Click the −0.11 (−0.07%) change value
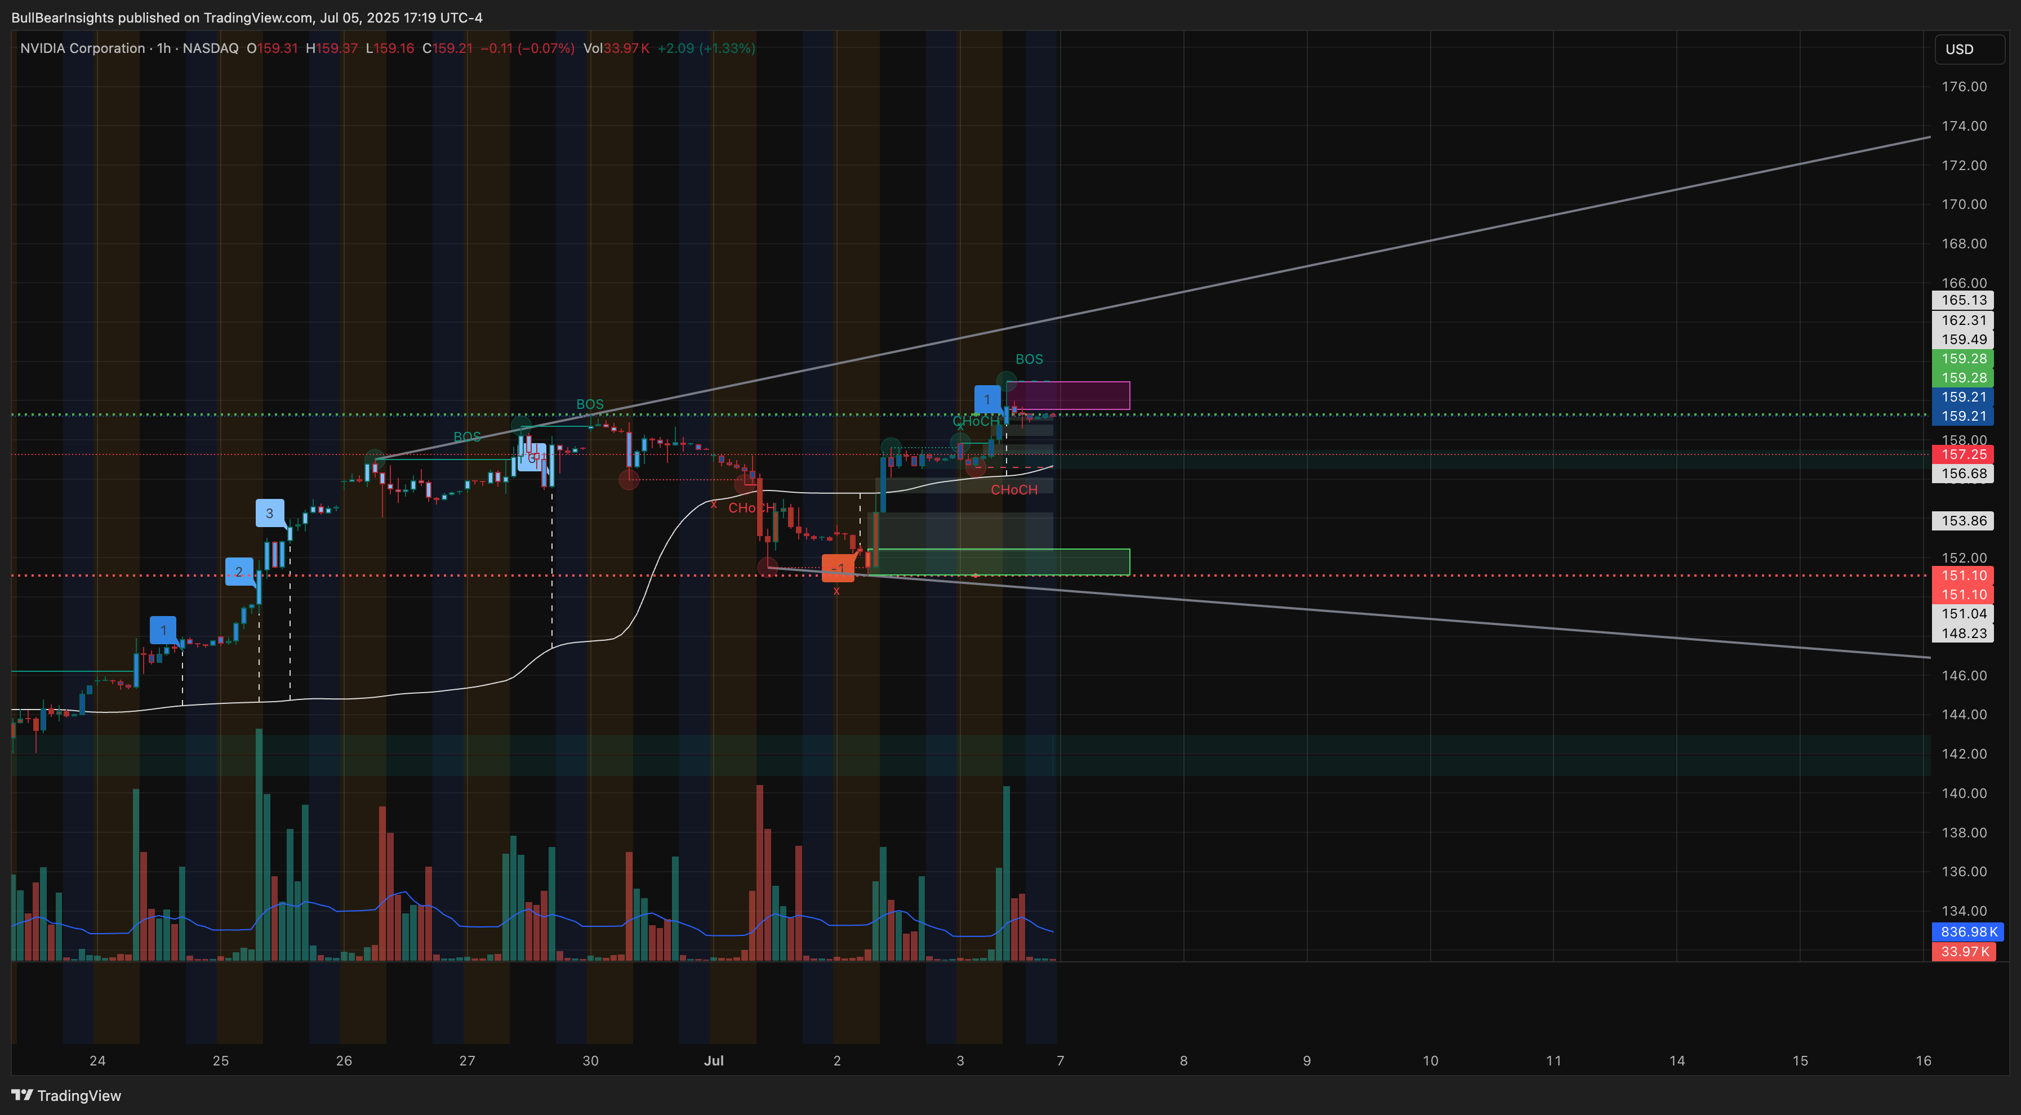The height and width of the screenshot is (1115, 2021). (527, 48)
